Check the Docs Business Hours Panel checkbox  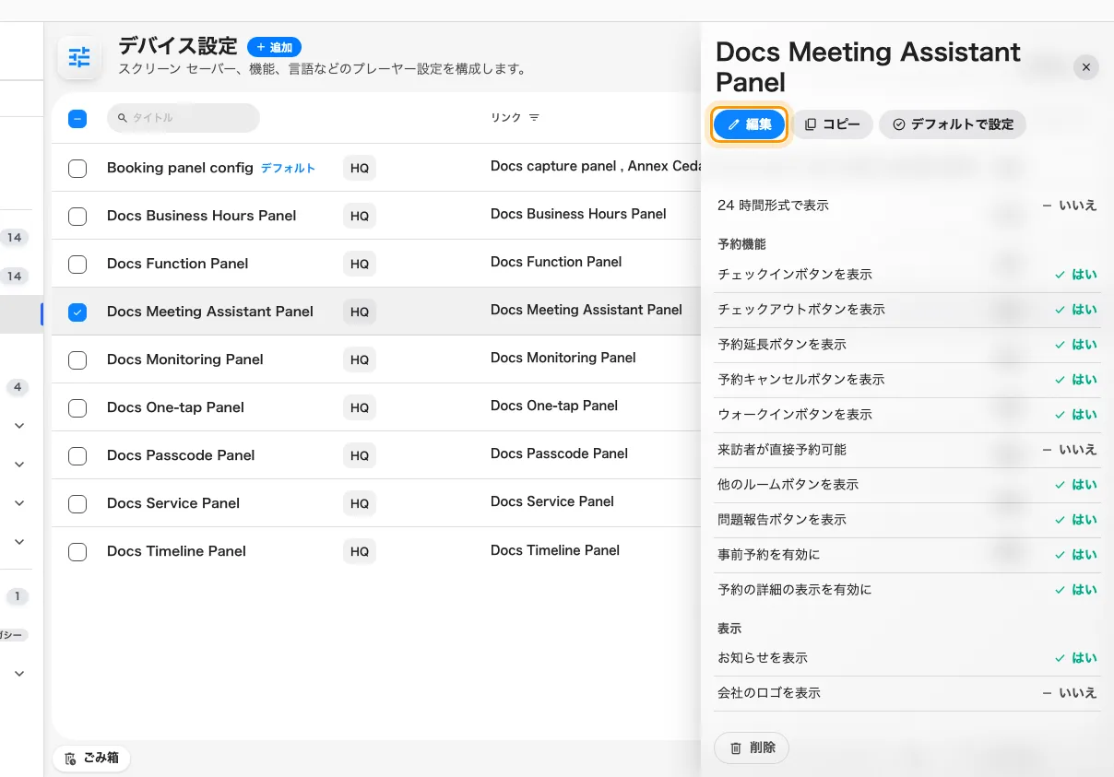(77, 216)
